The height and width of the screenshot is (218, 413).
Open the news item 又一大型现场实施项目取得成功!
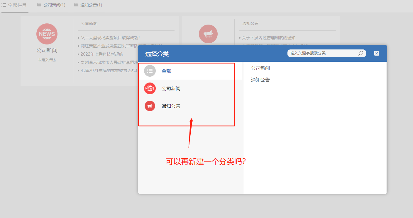pyautogui.click(x=110, y=38)
